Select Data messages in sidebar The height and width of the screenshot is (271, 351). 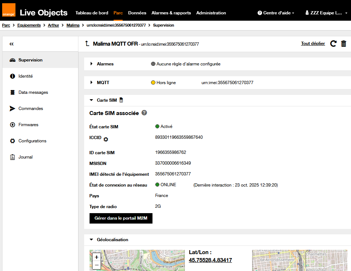pyautogui.click(x=33, y=92)
